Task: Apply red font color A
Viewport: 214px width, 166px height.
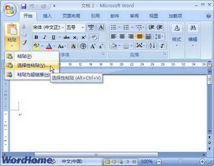Action: click(49, 46)
